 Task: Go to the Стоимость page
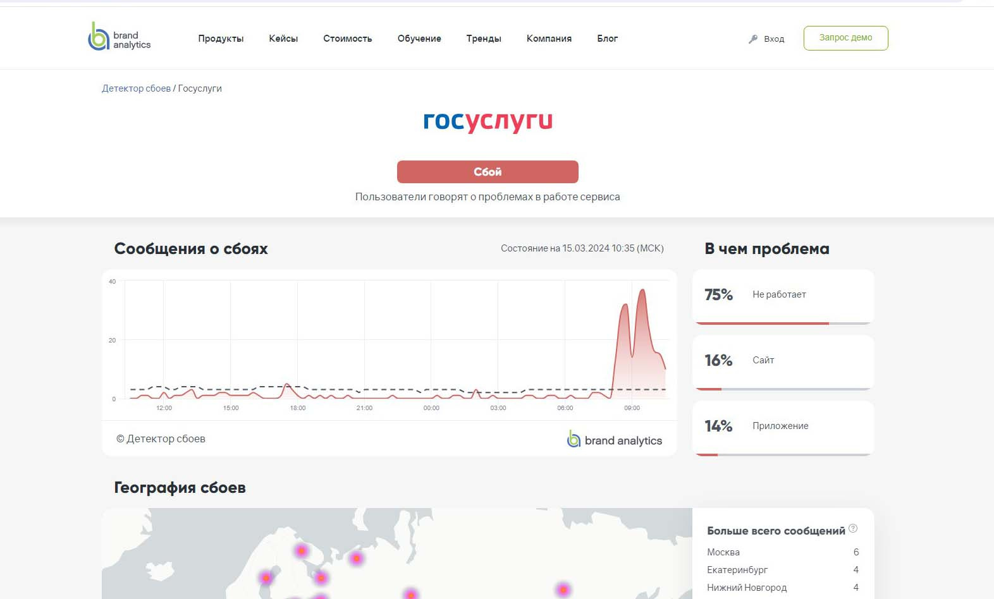[348, 39]
